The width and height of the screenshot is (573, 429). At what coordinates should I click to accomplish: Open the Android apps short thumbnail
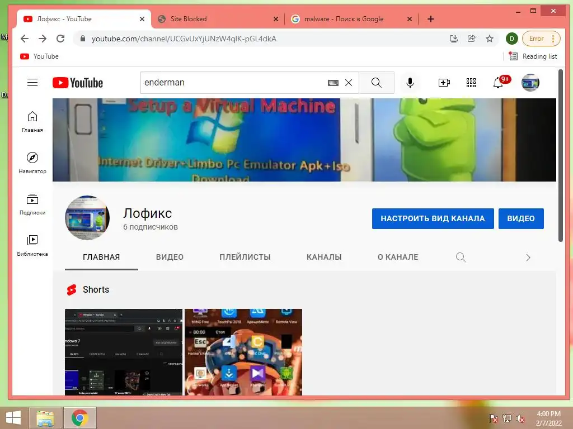tap(243, 352)
